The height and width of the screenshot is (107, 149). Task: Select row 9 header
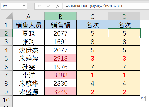(6, 91)
